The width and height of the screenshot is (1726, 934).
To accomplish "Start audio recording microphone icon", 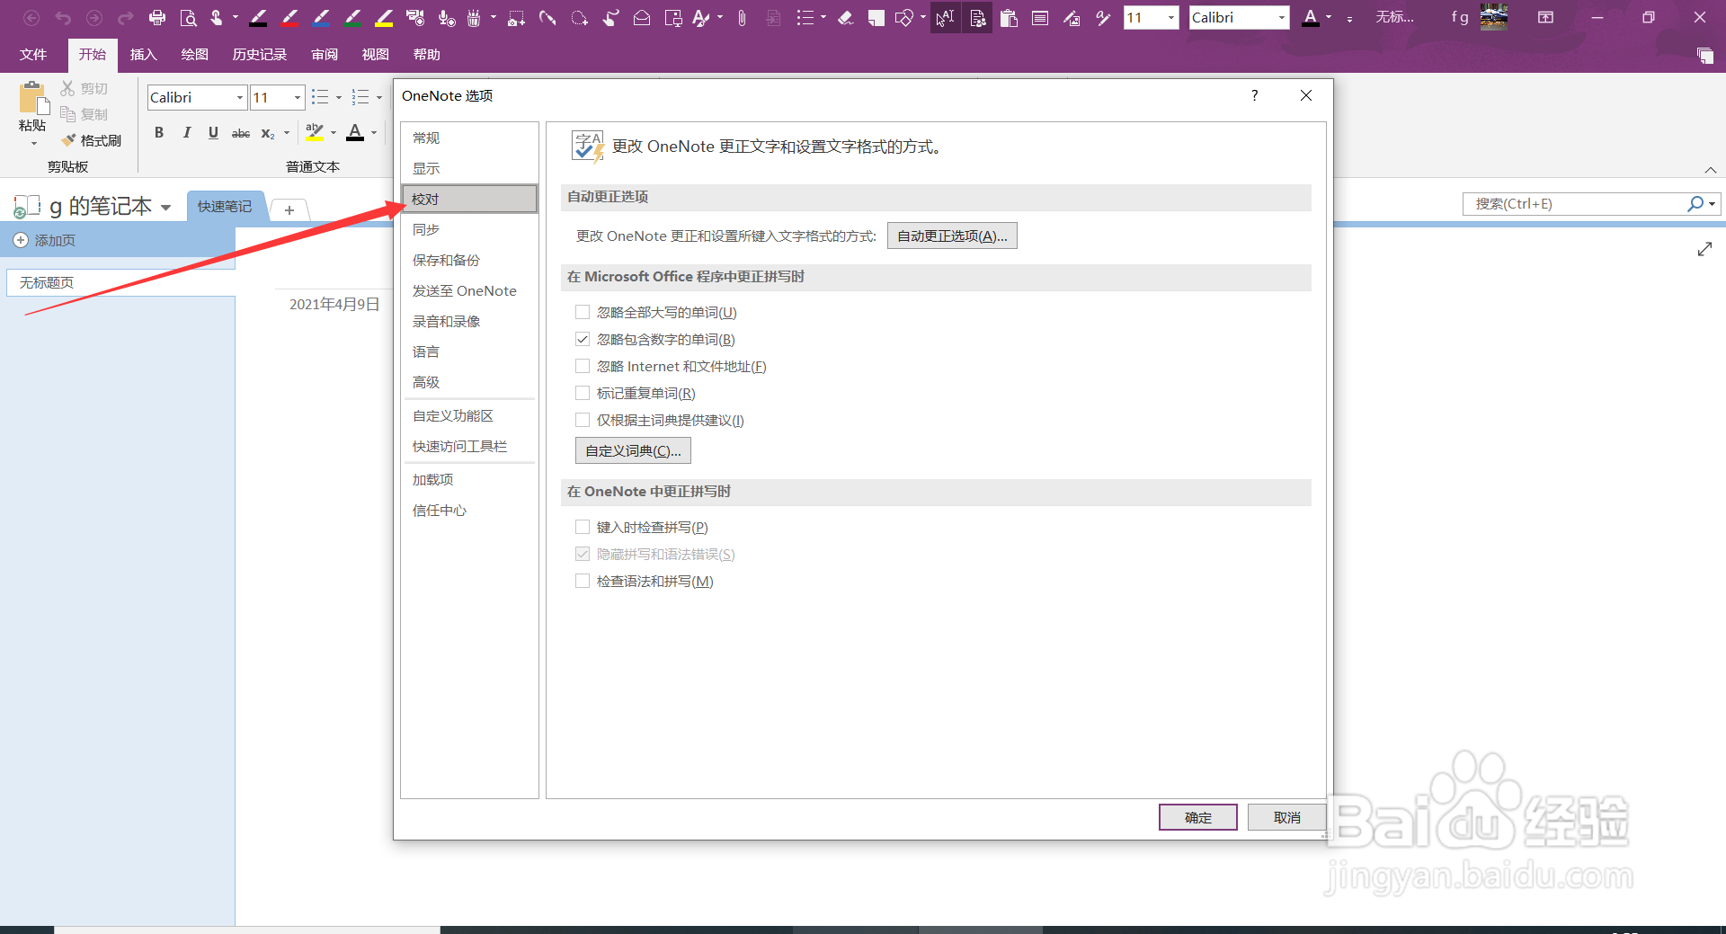I will pos(446,17).
